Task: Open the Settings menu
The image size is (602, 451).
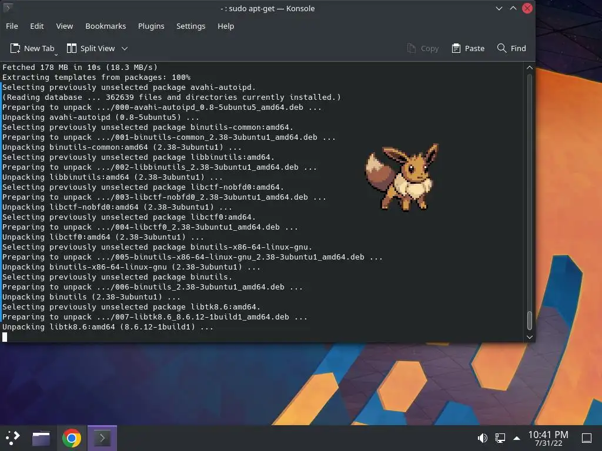Action: coord(191,26)
